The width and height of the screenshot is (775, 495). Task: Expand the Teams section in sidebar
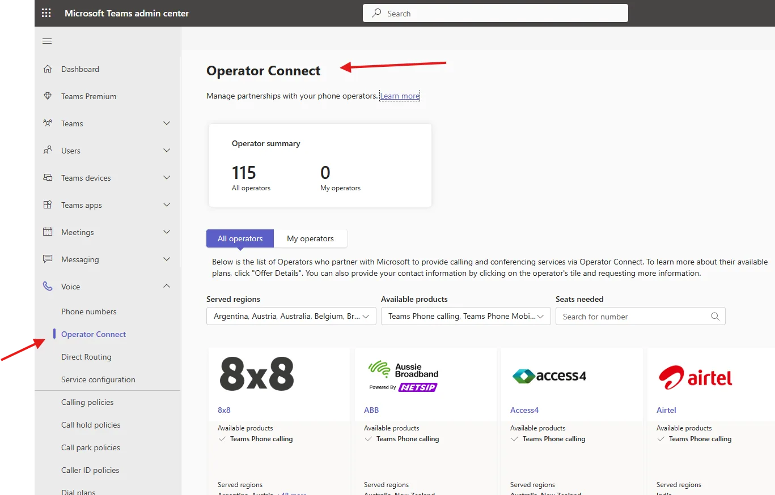click(166, 123)
